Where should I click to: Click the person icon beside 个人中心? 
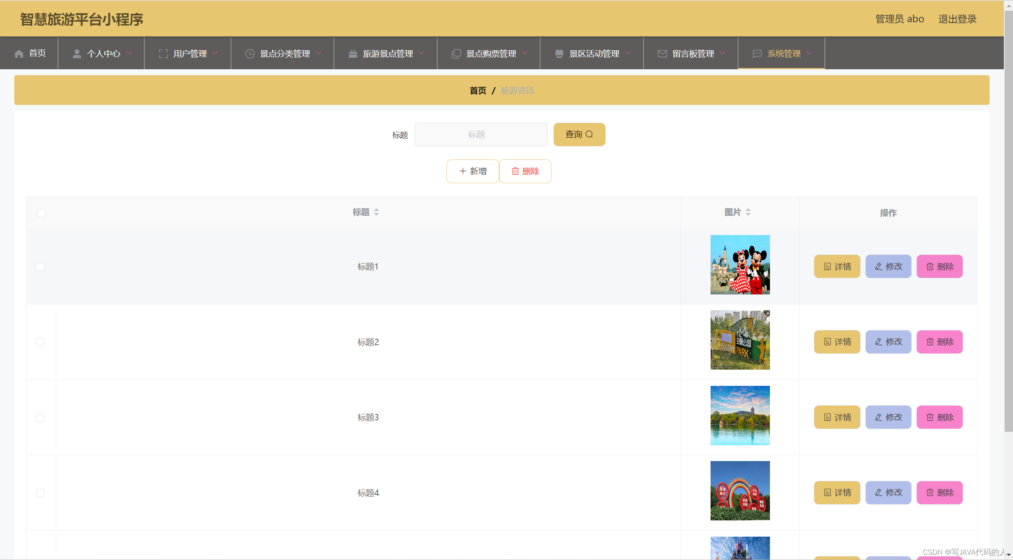tap(77, 53)
